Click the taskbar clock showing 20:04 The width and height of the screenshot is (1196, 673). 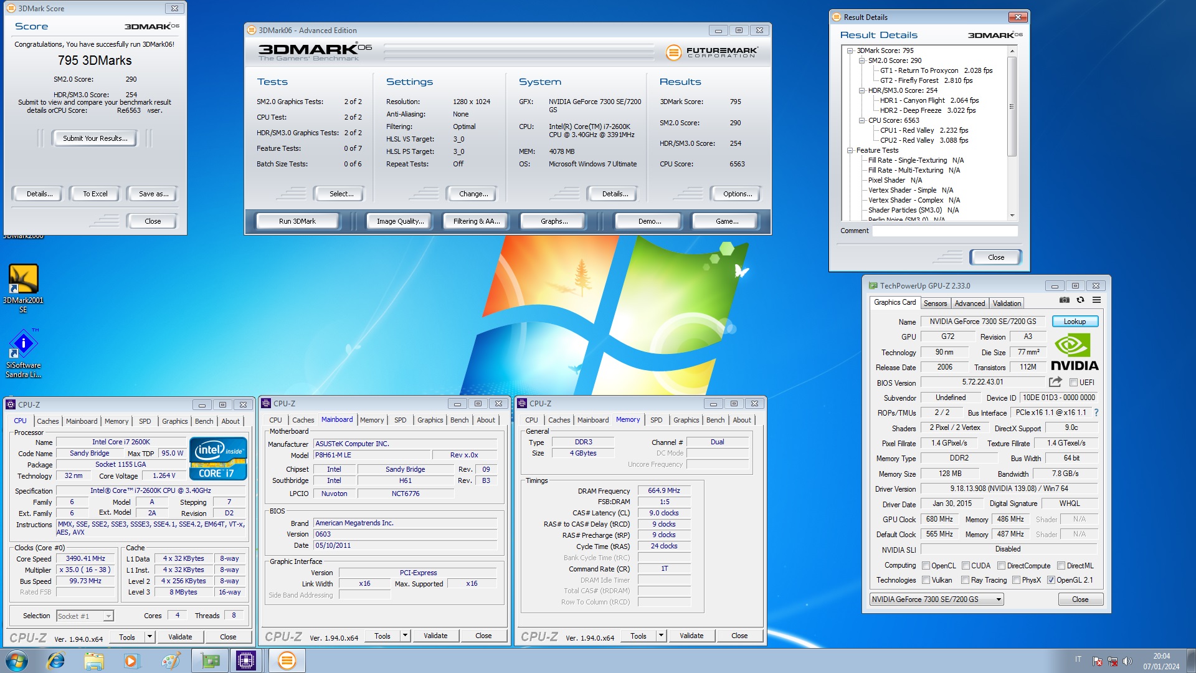point(1161,661)
